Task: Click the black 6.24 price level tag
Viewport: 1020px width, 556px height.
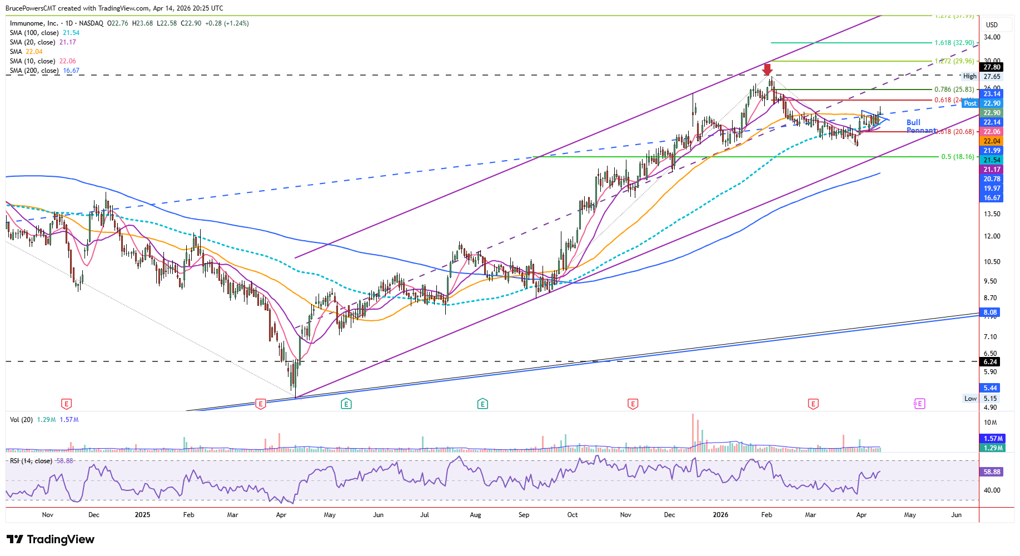Action: (991, 362)
